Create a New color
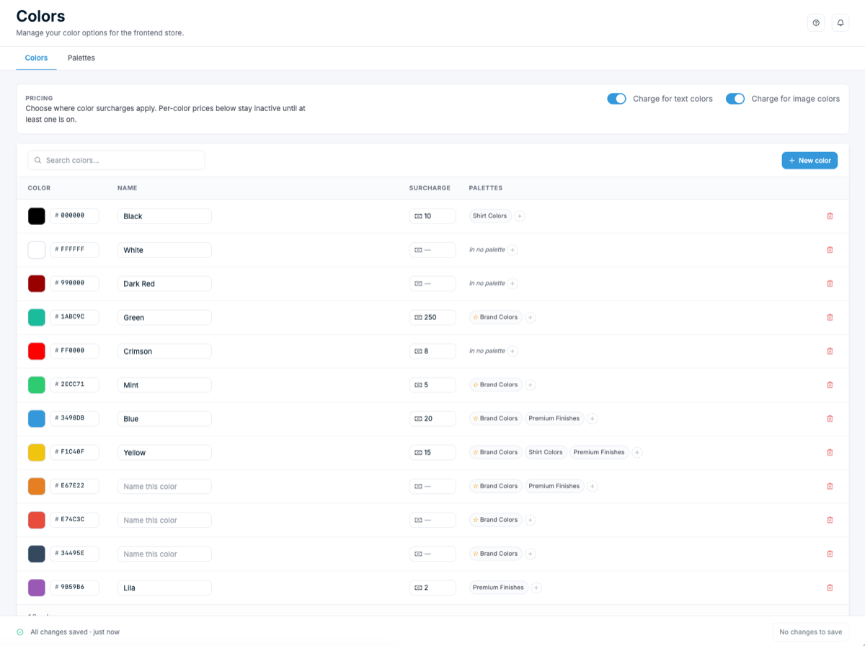The image size is (865, 646). [x=809, y=160]
